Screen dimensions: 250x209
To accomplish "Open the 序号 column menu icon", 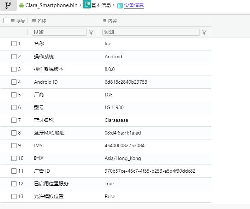I will click(13, 20).
